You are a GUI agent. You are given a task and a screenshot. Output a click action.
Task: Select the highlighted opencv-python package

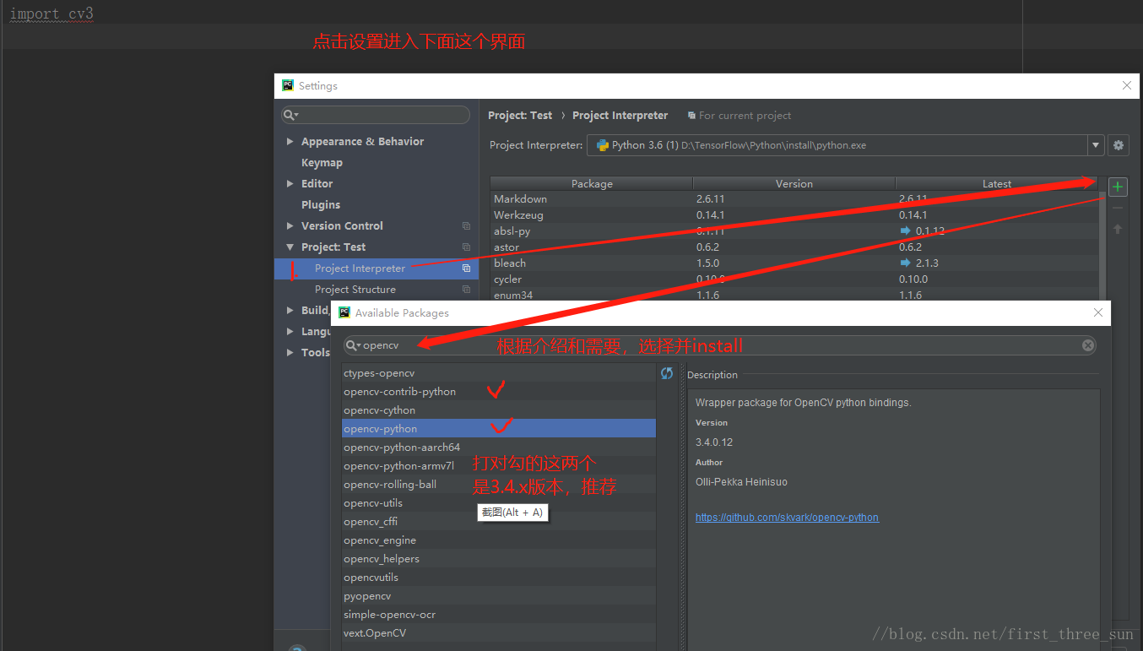click(499, 429)
